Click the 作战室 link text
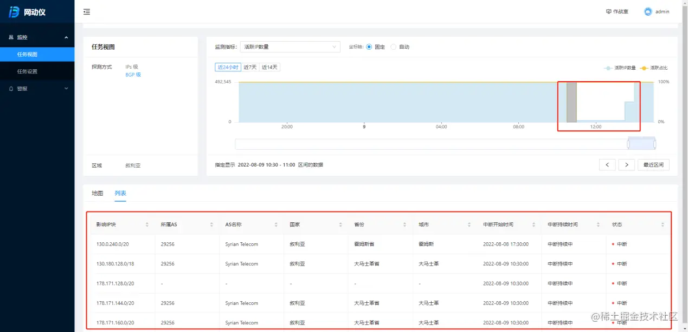 621,11
